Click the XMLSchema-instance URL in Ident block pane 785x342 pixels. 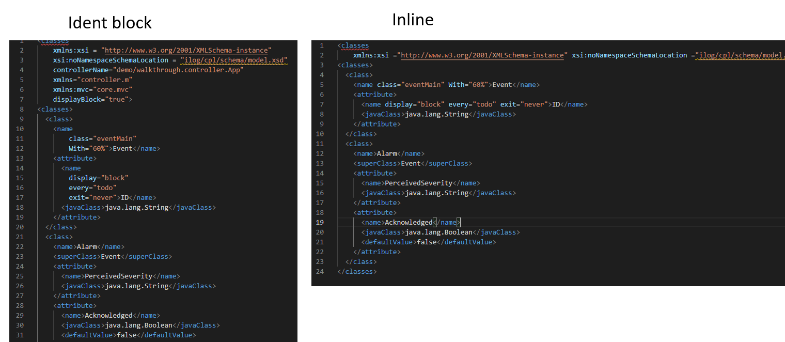[186, 50]
